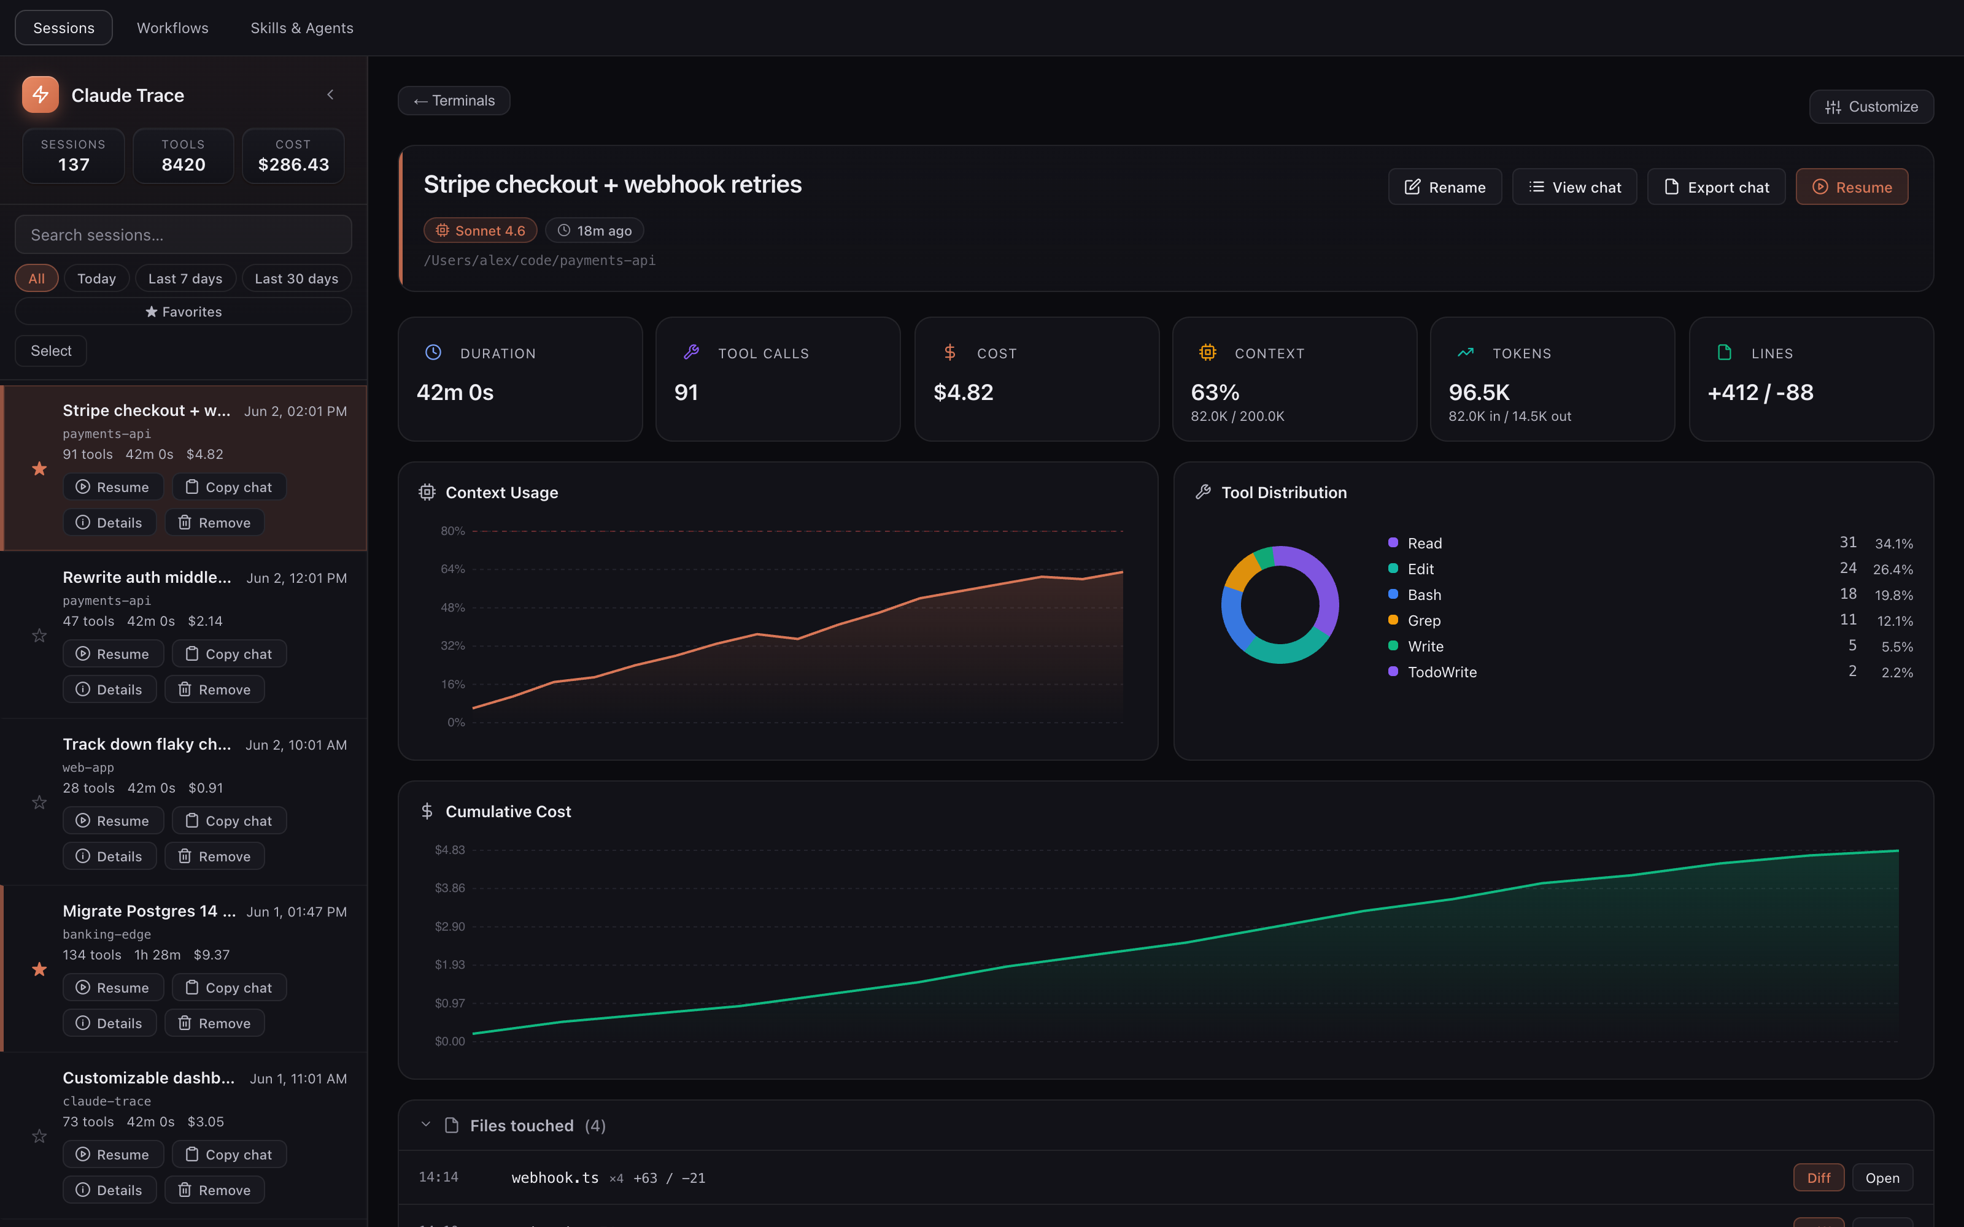Open View chat for this session
The width and height of the screenshot is (1964, 1227).
(1574, 187)
